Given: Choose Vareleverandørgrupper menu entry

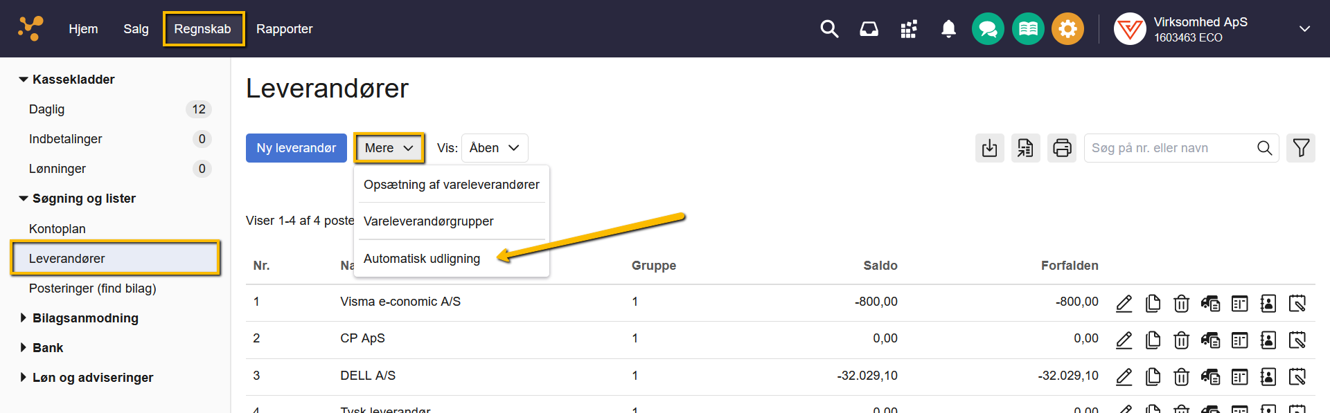Looking at the screenshot, I should tap(428, 221).
